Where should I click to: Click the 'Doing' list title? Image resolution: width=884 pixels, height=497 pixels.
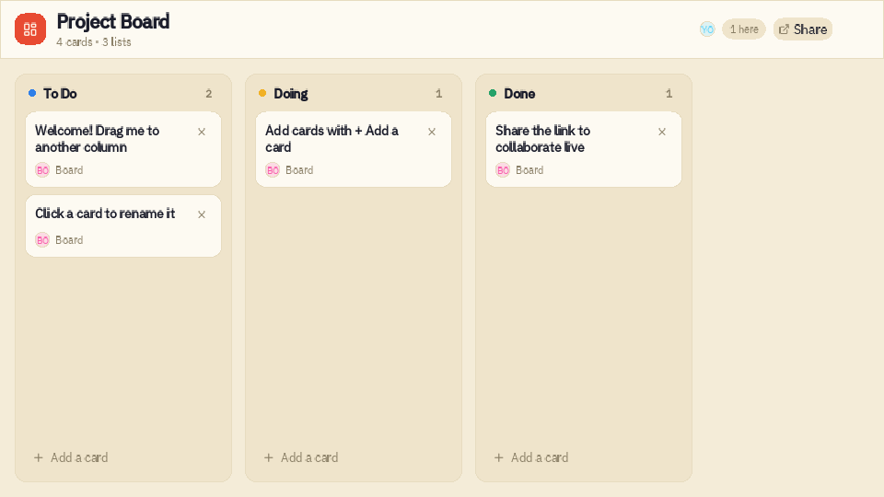(x=291, y=94)
